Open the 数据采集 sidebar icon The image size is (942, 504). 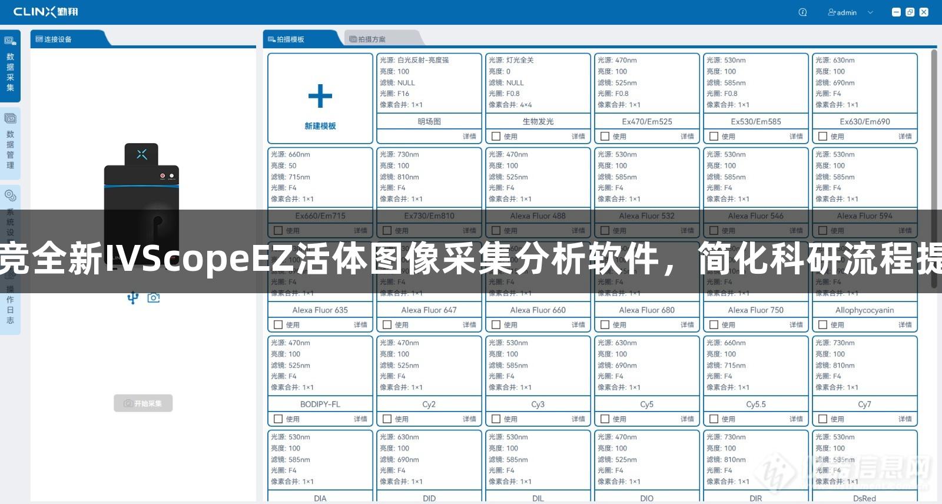(10, 41)
